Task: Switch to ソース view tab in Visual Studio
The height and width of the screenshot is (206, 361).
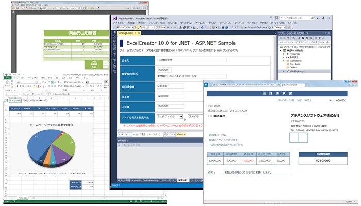Action: tap(153, 134)
